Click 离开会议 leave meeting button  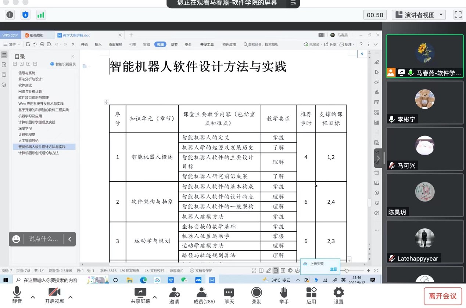[x=442, y=296]
